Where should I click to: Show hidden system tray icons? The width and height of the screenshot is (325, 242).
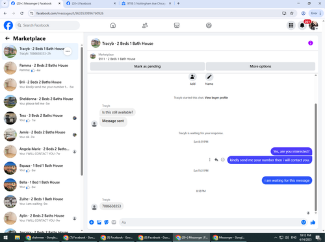point(276,237)
